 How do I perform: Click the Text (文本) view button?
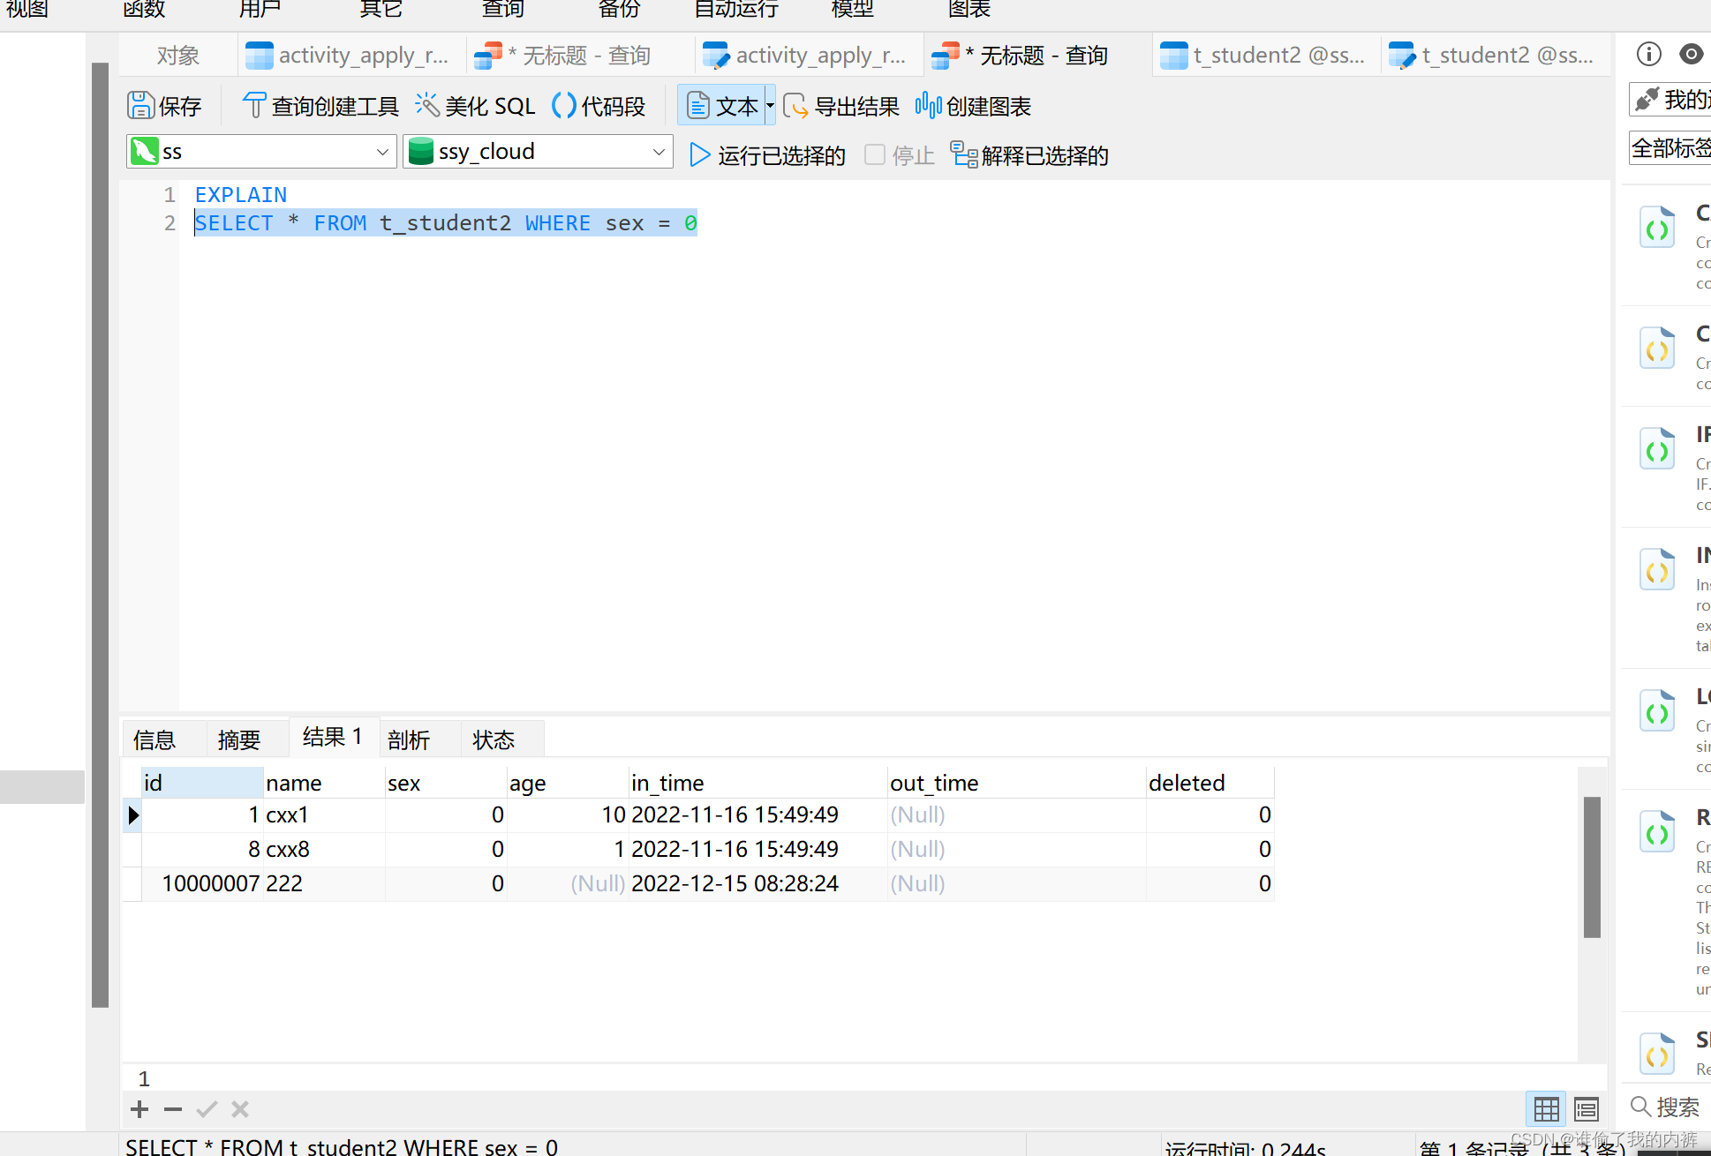[720, 106]
